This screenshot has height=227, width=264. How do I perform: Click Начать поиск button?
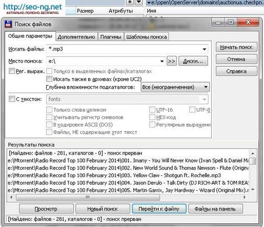coord(237,47)
